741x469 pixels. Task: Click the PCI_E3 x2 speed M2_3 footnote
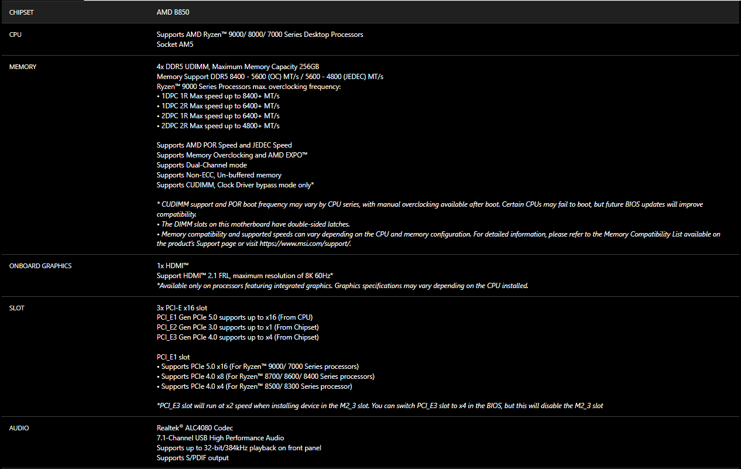click(x=380, y=406)
